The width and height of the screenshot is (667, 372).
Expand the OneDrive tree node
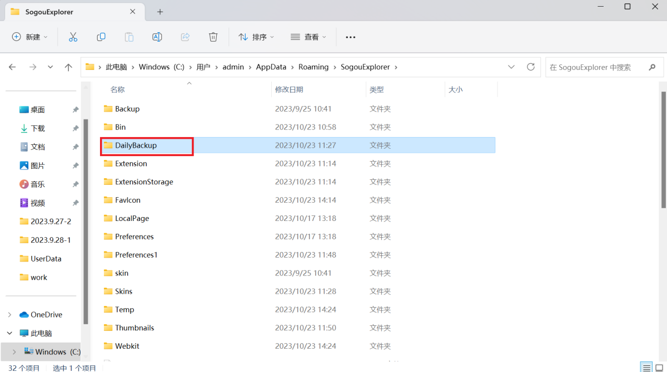[10, 315]
